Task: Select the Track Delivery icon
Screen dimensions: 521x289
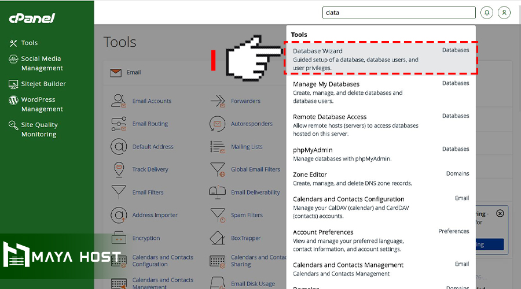Action: (119, 169)
